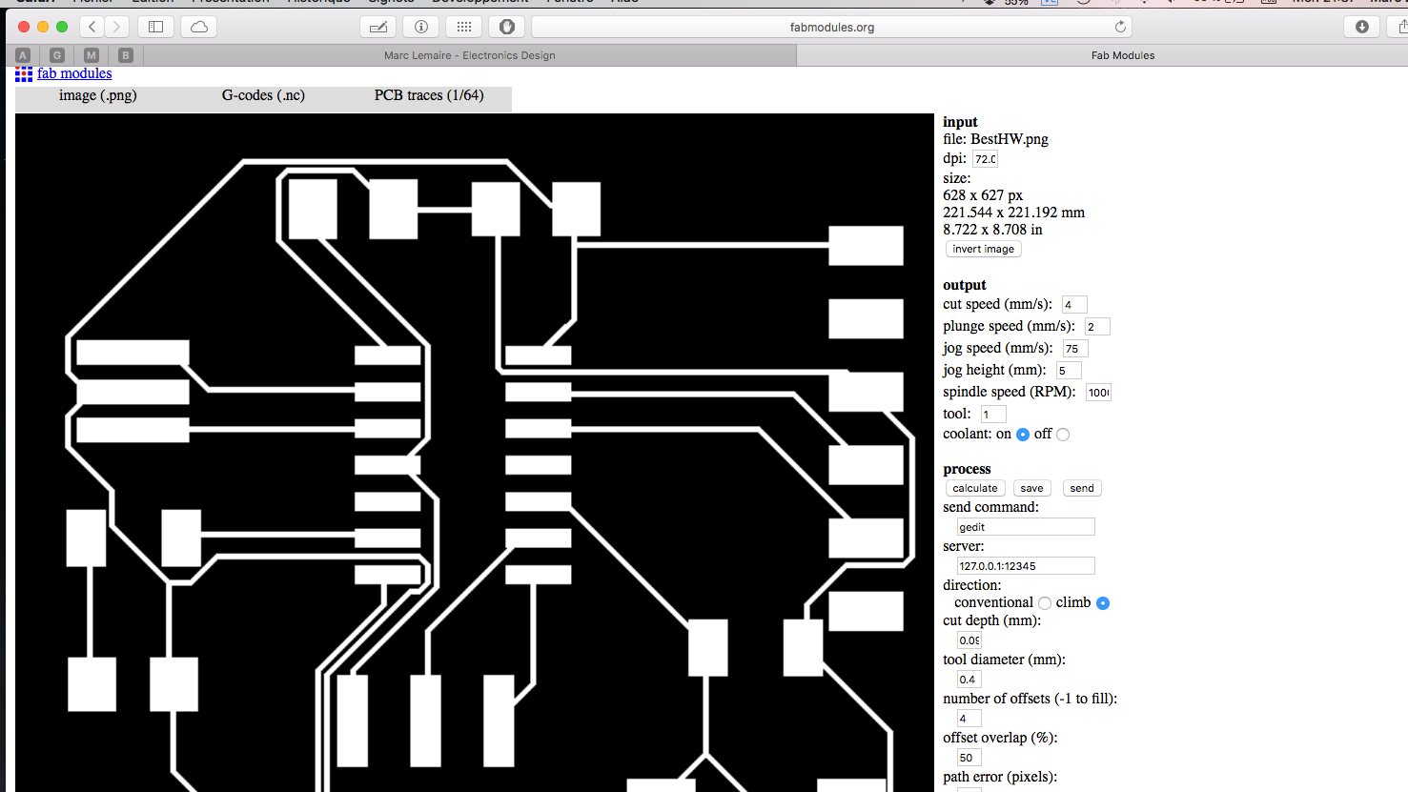This screenshot has height=792, width=1408.
Task: Click the pencil/markup toolbar icon
Action: (378, 27)
